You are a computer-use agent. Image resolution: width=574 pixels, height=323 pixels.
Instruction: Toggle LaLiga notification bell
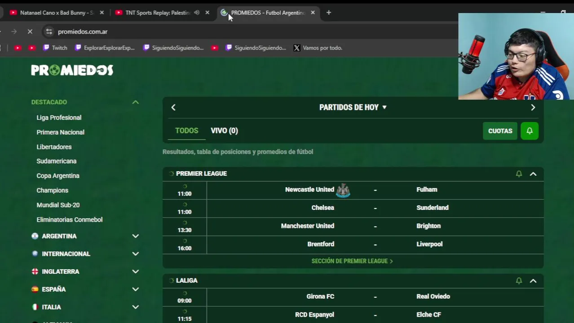(x=519, y=280)
